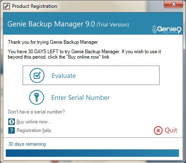The image size is (186, 163).
Task: Click the Evaluate checkmark circle icon
Action: click(37, 76)
